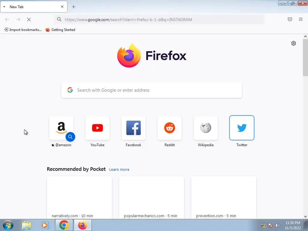This screenshot has height=231, width=308.
Task: Open the prevention.com Pocket story card
Action: [x=224, y=198]
